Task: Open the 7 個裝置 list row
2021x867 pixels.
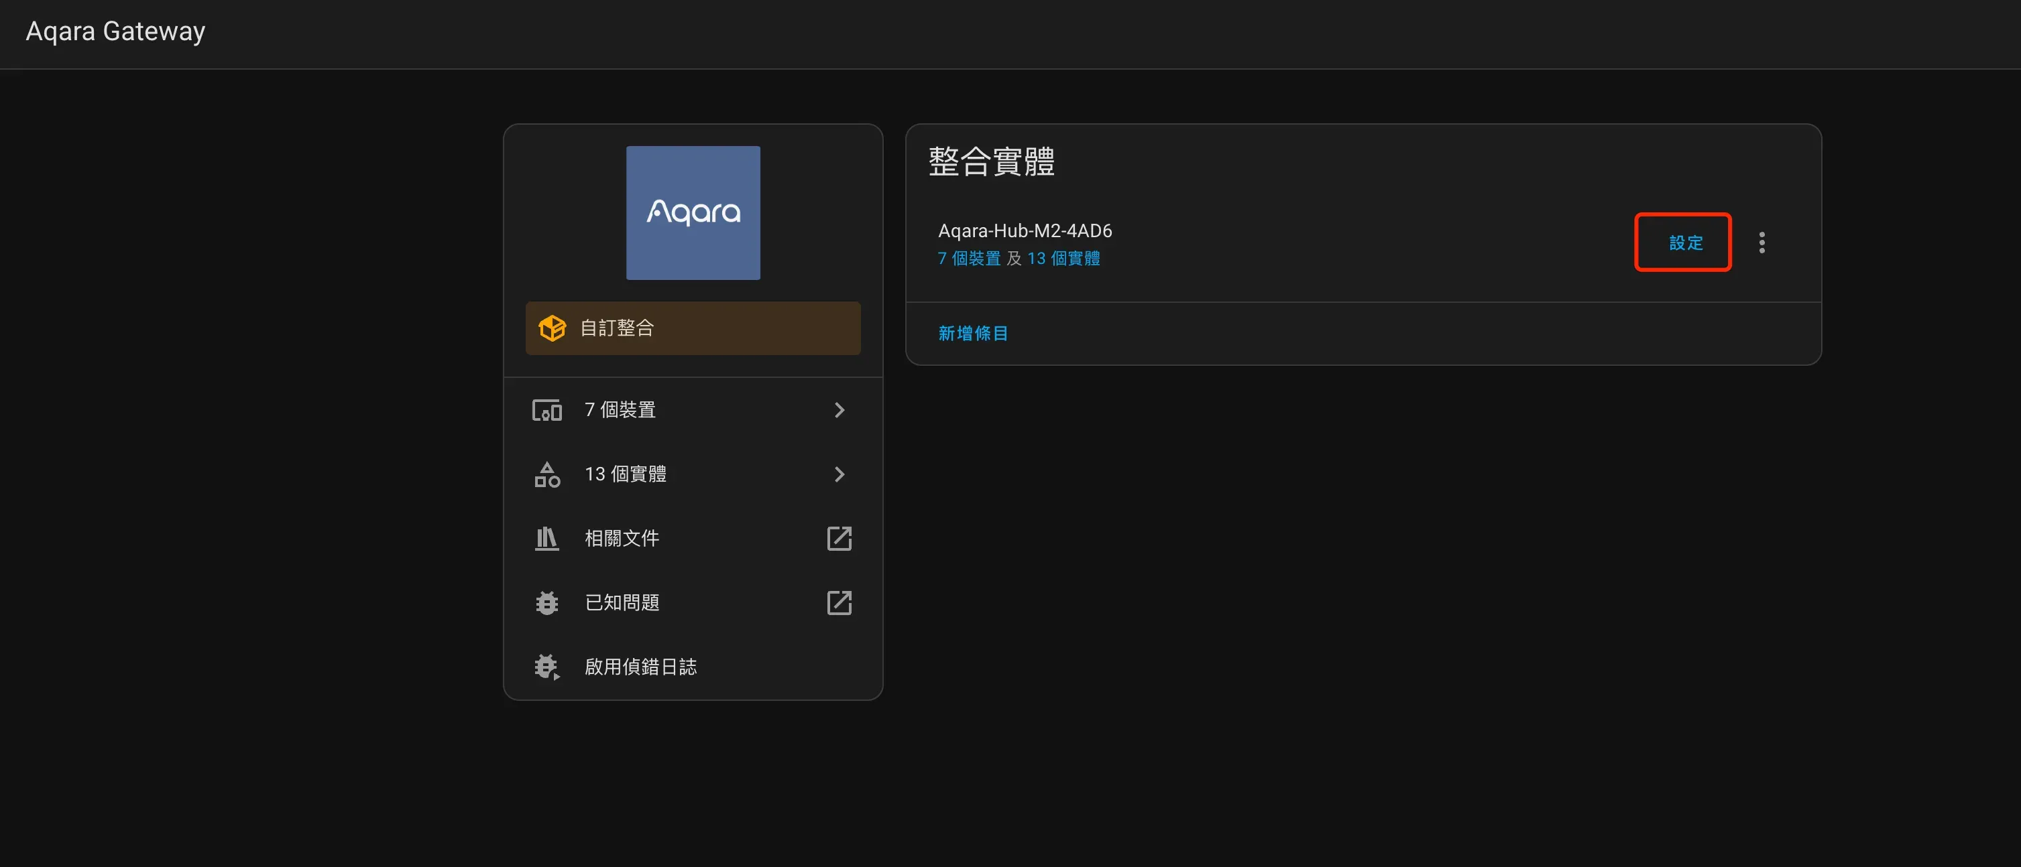Action: (693, 410)
